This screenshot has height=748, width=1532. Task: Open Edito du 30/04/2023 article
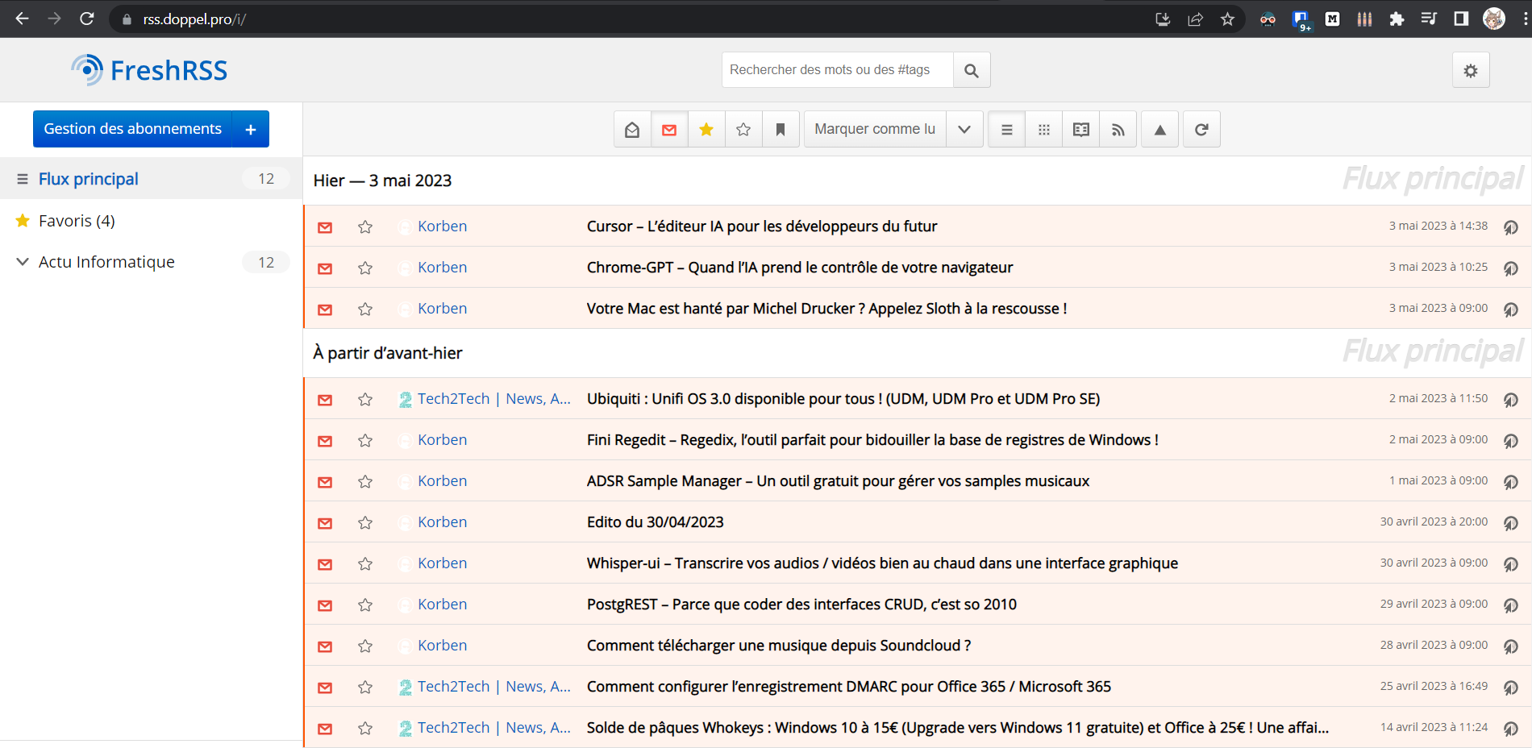click(656, 522)
